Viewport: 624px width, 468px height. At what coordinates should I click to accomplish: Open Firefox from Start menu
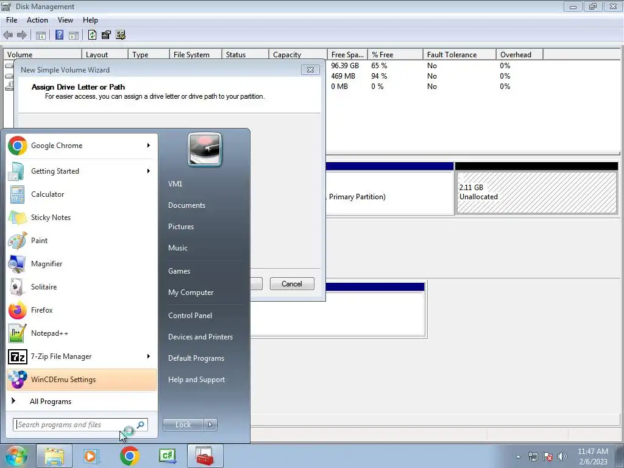[82, 310]
